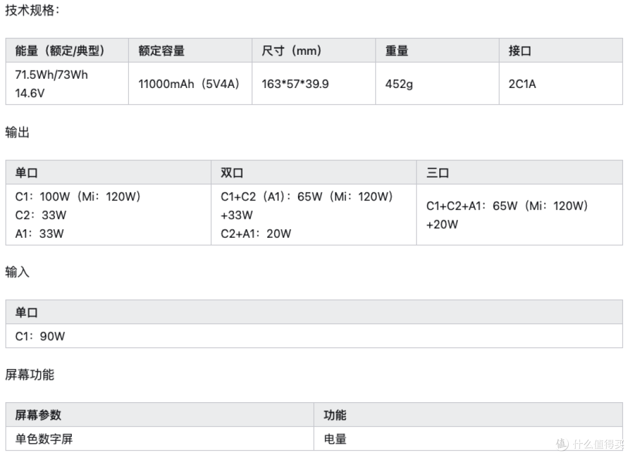The width and height of the screenshot is (630, 457).
Task: Select the C1: 100W（Mi: 120W）line
Action: 78,196
